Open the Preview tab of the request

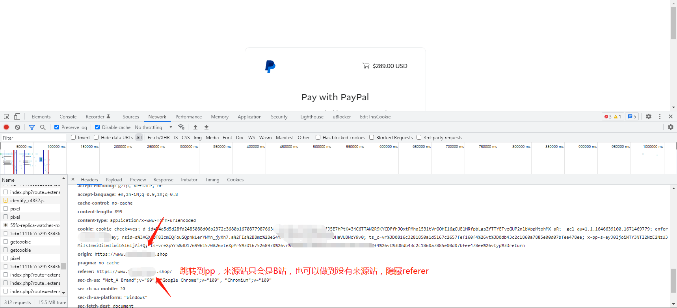point(138,180)
